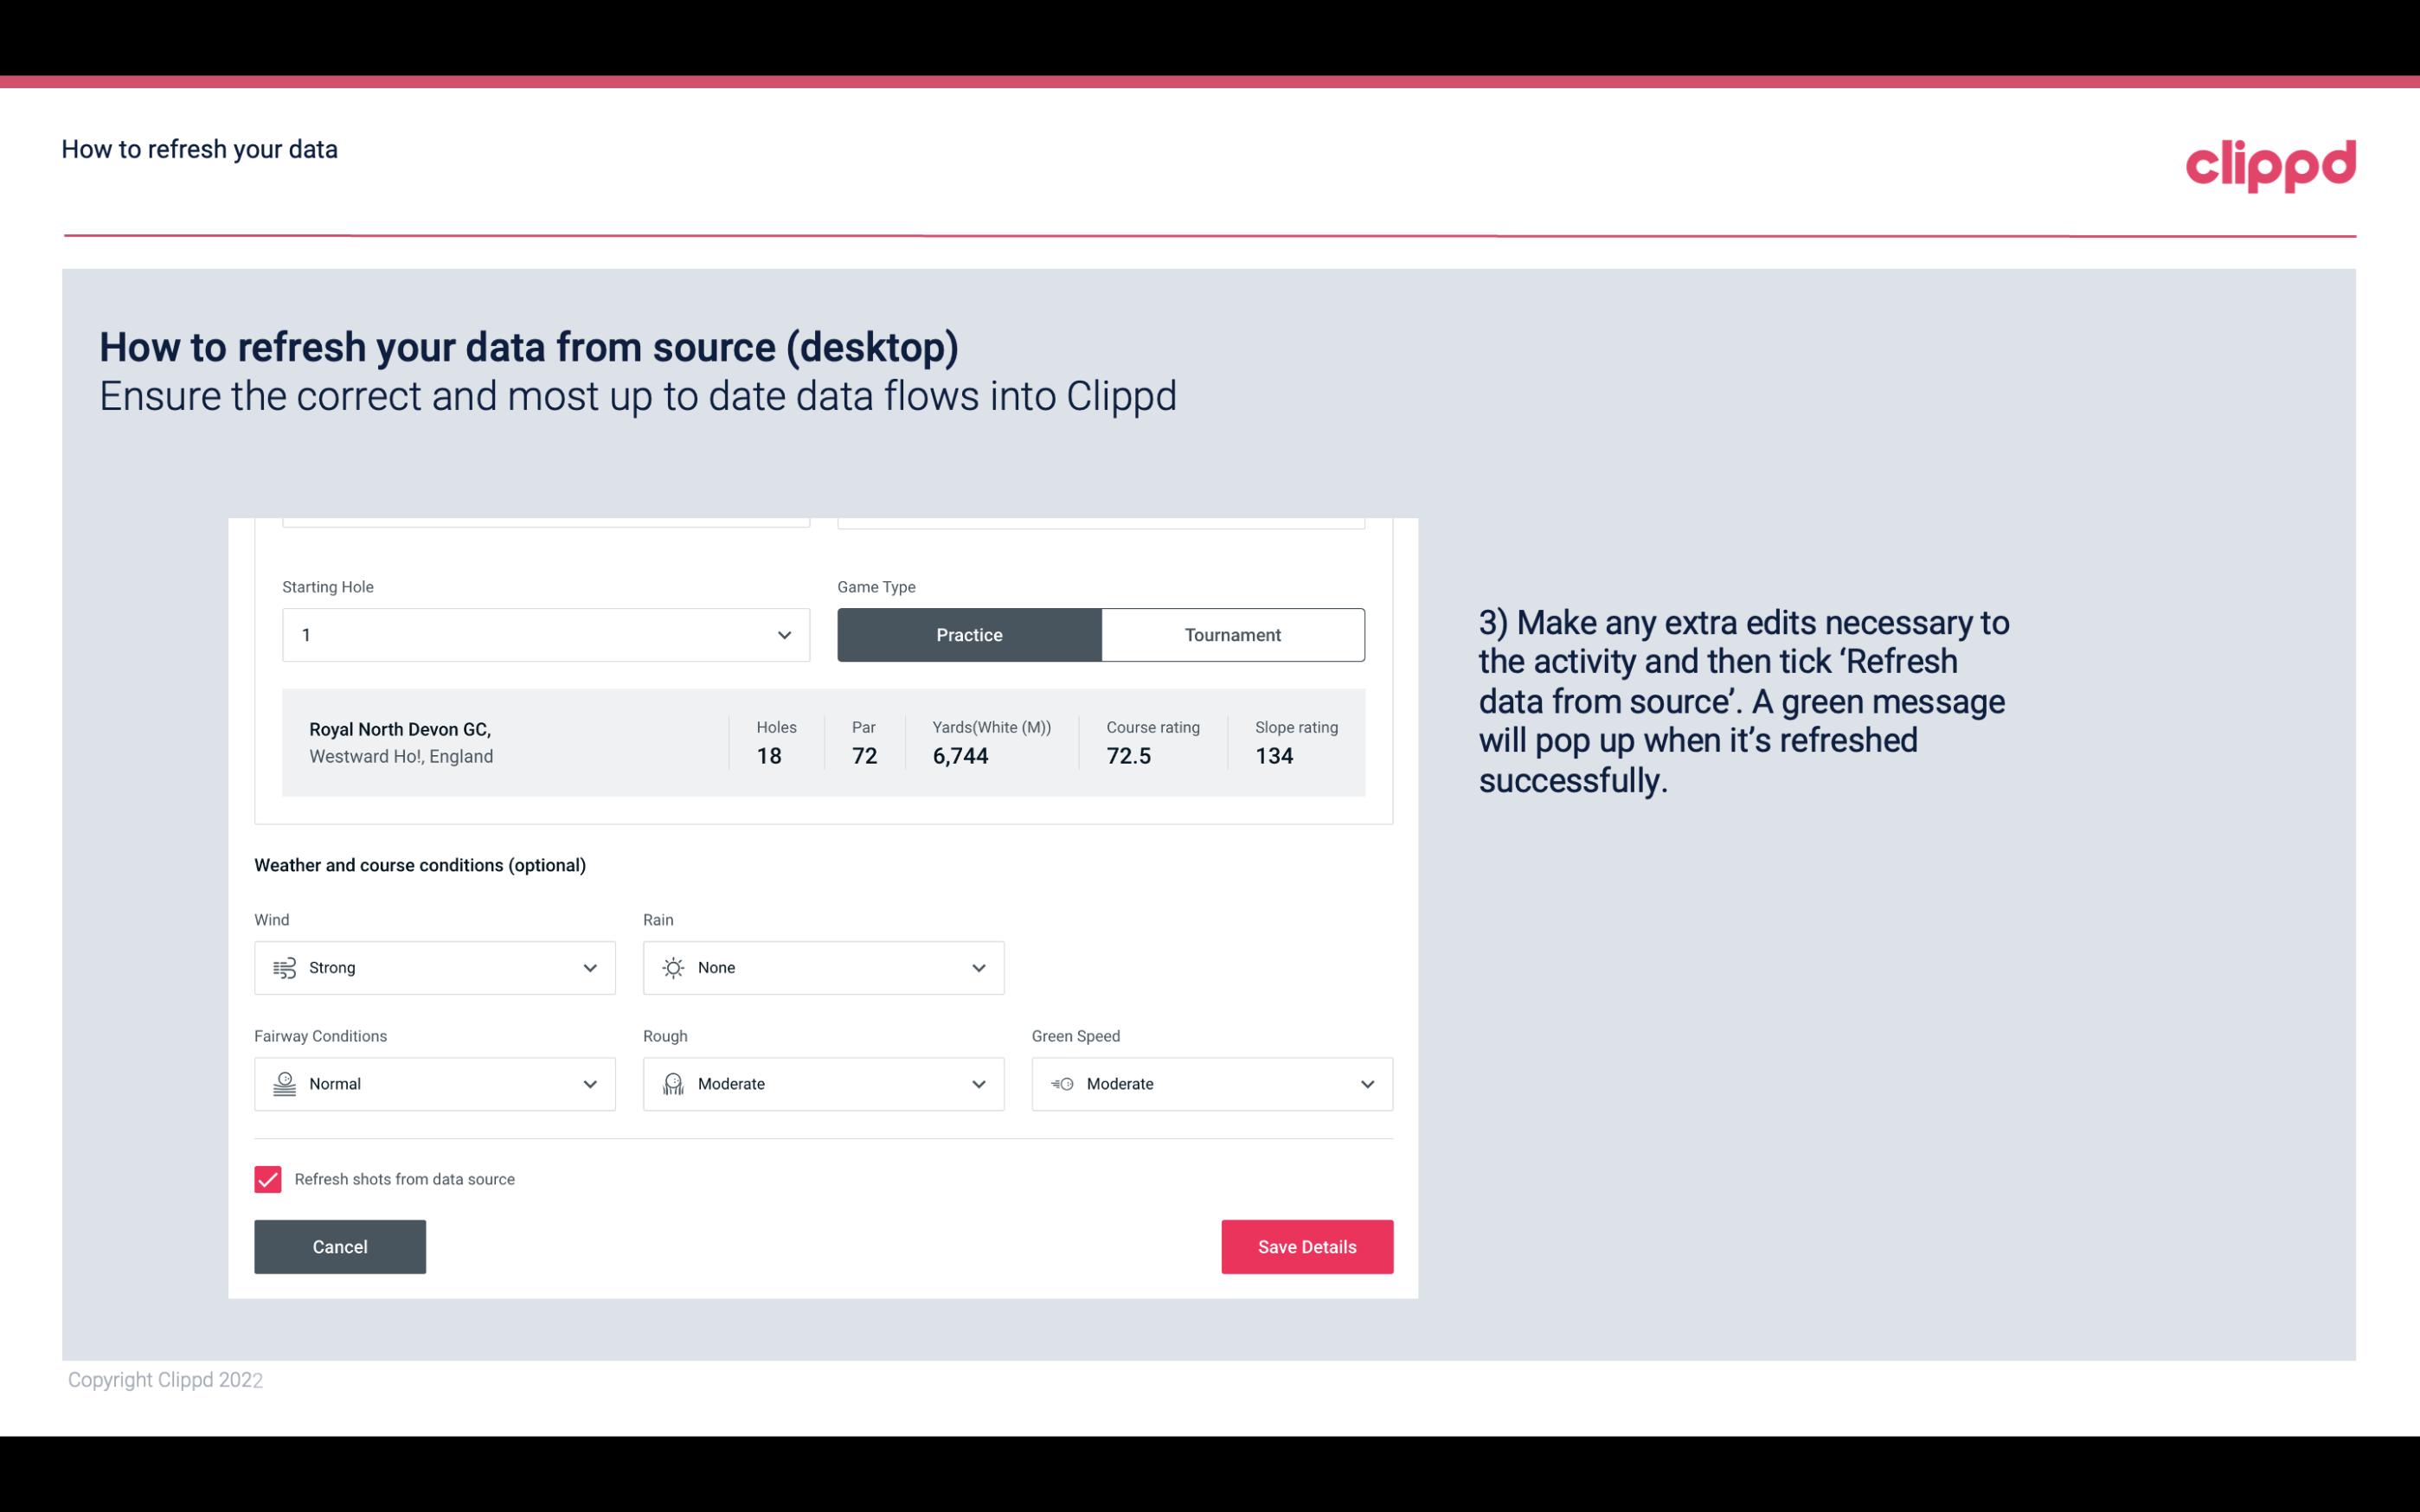Click the rain condition dropdown icon

tap(978, 967)
